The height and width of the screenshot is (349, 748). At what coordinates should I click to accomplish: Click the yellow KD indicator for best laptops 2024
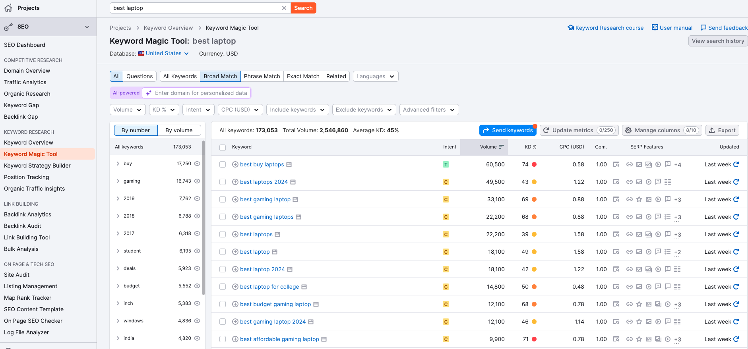click(534, 182)
